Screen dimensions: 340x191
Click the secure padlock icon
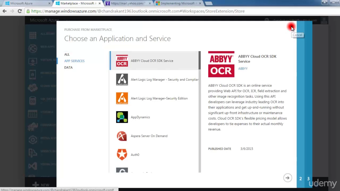tap(28, 11)
